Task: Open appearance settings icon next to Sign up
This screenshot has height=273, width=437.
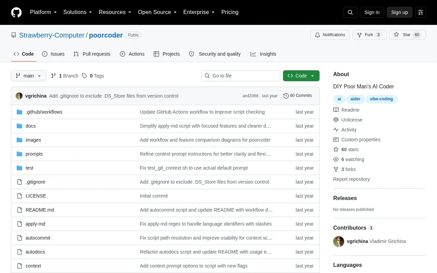Action: click(421, 12)
